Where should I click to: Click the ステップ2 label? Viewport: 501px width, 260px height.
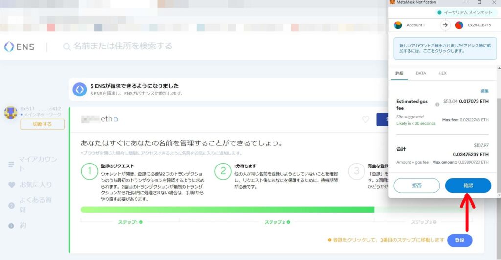click(x=274, y=222)
